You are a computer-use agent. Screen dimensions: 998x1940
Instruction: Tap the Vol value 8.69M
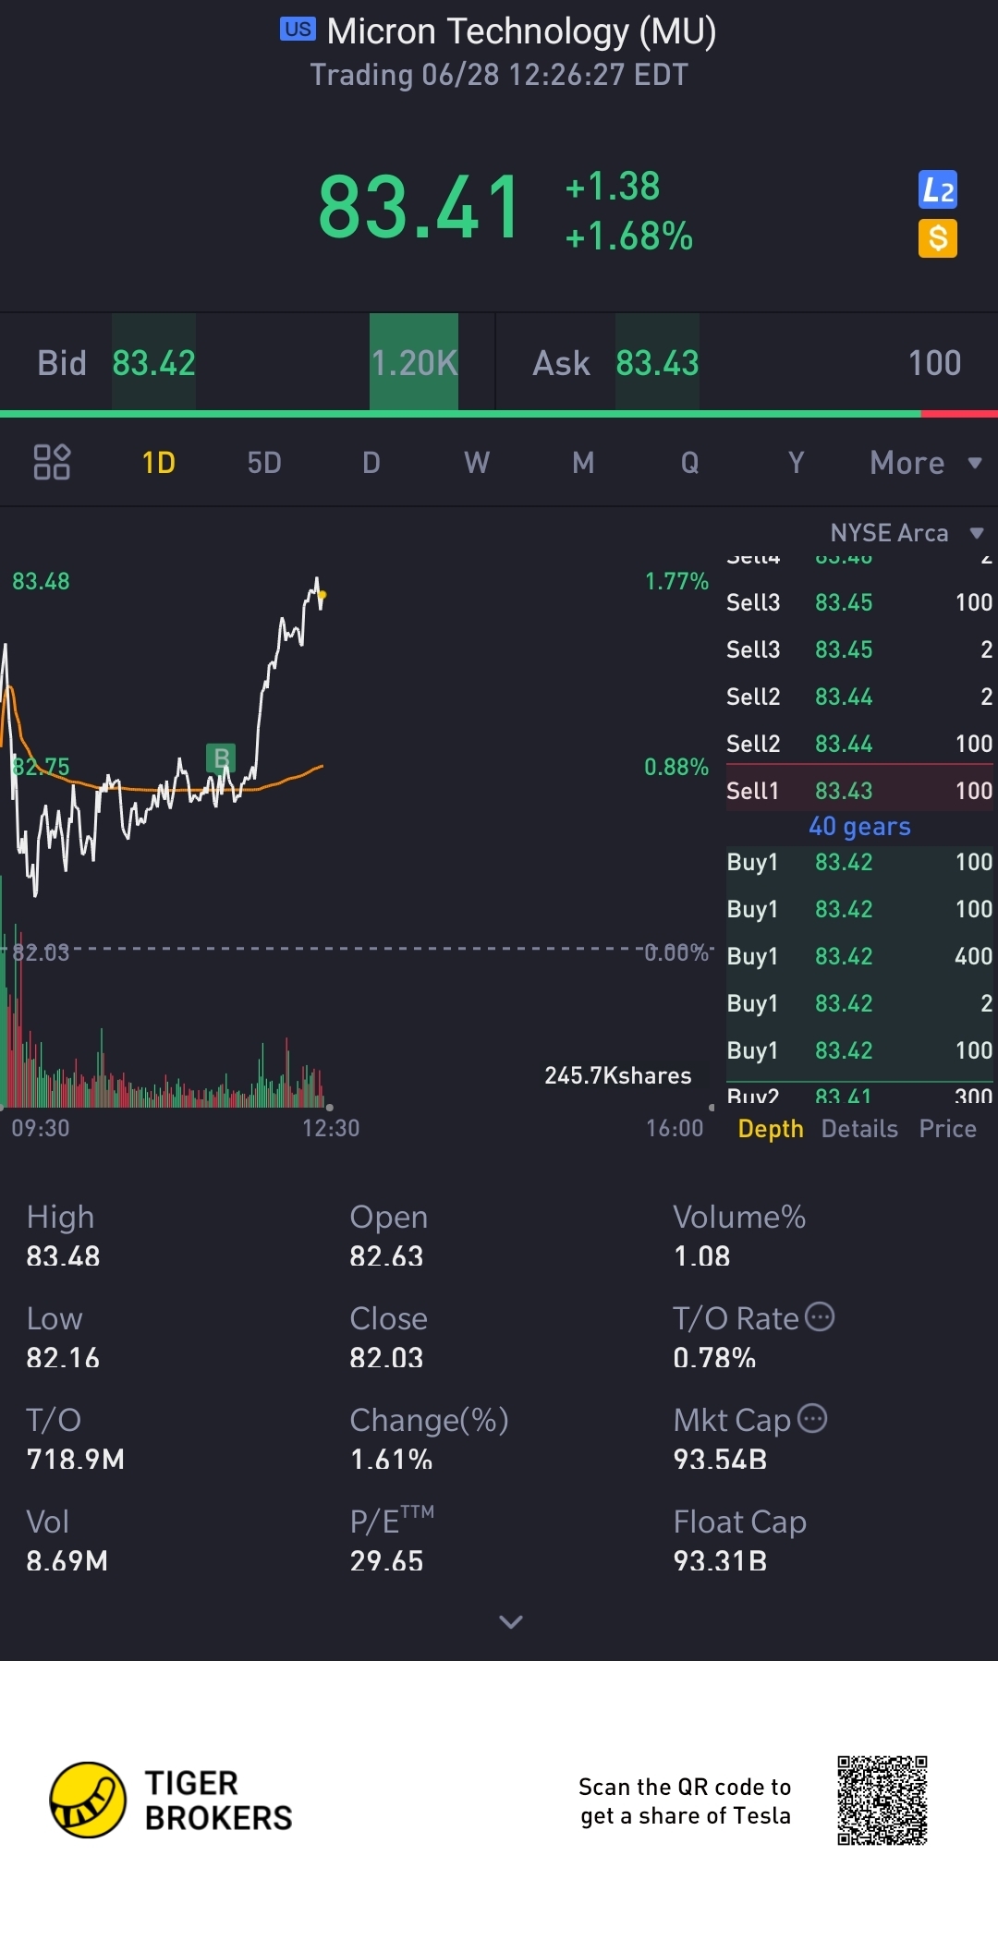67,1561
